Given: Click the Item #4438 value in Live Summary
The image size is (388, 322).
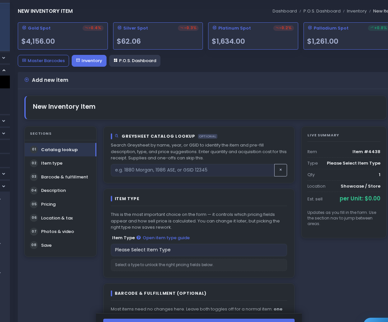Looking at the screenshot, I should click(366, 151).
